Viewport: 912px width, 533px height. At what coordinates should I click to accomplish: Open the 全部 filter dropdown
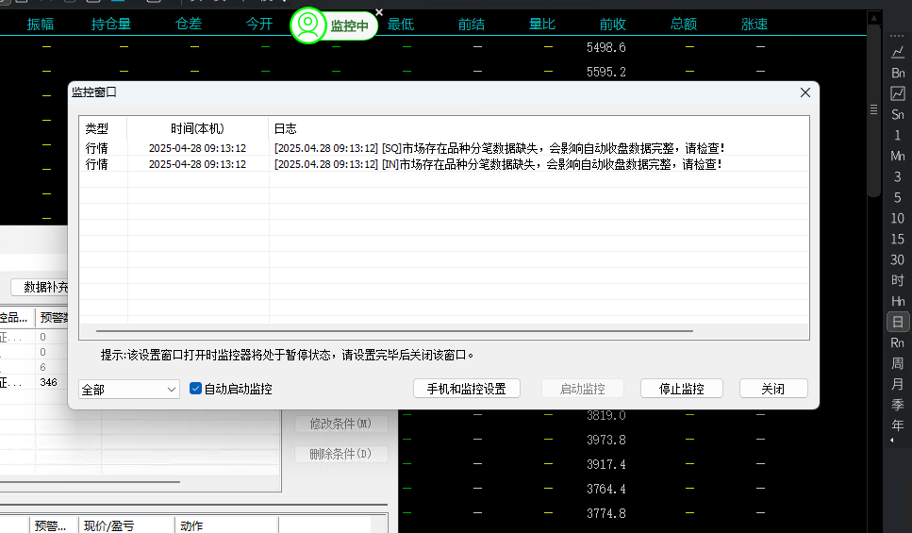pos(129,389)
